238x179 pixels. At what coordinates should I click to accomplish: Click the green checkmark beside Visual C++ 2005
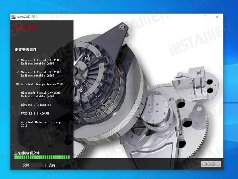pyautogui.click(x=18, y=60)
